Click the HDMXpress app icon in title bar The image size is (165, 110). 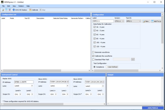[2, 2]
